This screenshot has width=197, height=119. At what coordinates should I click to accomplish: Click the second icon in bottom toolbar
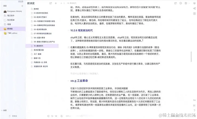(52, 116)
